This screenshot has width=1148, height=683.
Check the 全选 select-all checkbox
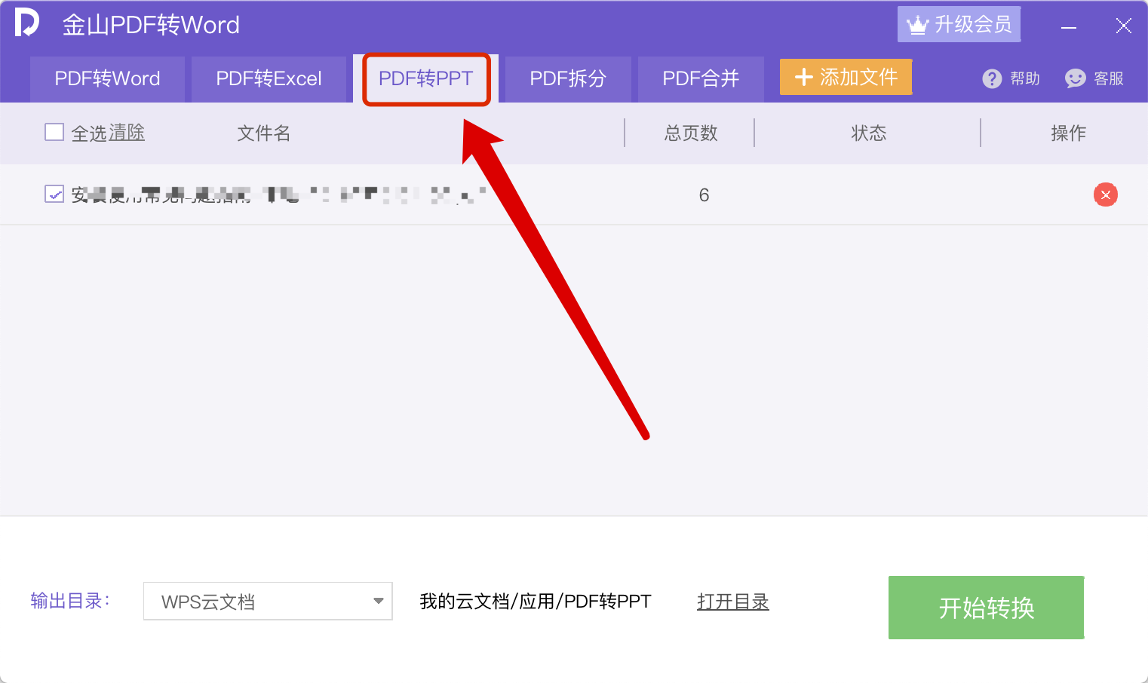coord(54,133)
